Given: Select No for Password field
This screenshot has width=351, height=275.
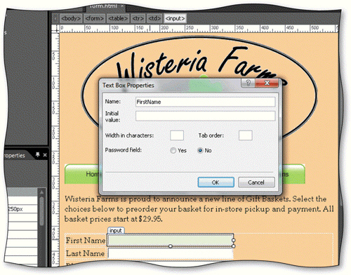Looking at the screenshot, I should (200, 150).
